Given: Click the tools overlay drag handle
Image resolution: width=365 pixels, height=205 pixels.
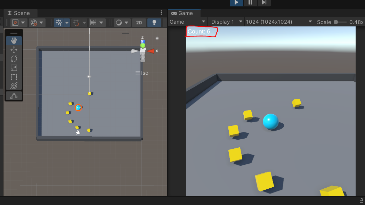Looking at the screenshot, I should coord(14,33).
